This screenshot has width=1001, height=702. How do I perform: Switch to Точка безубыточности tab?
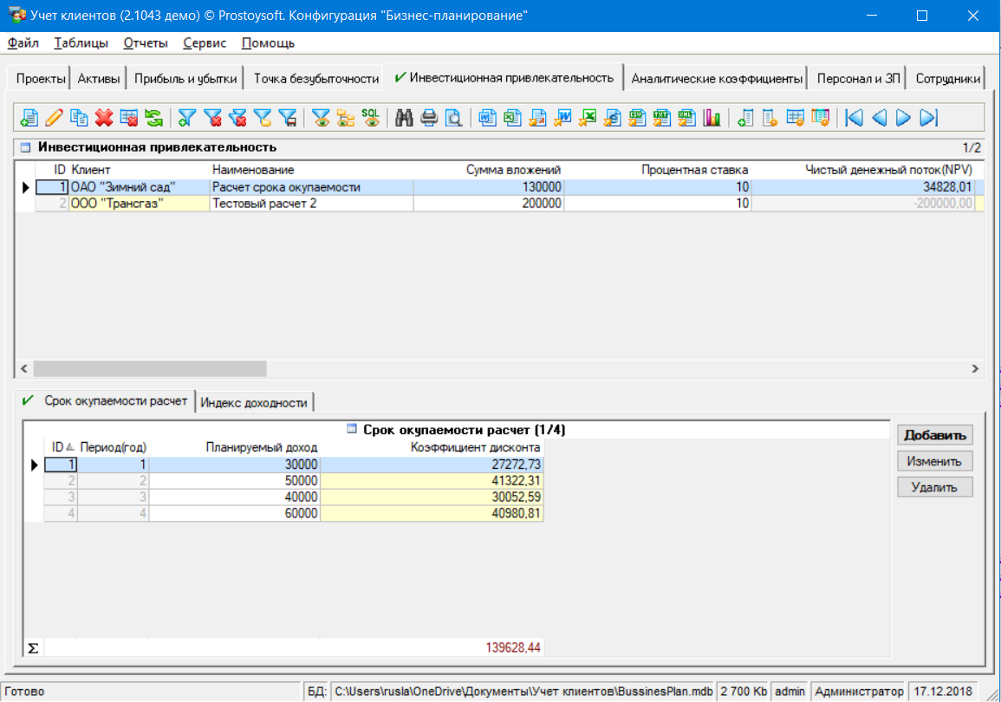pos(315,79)
